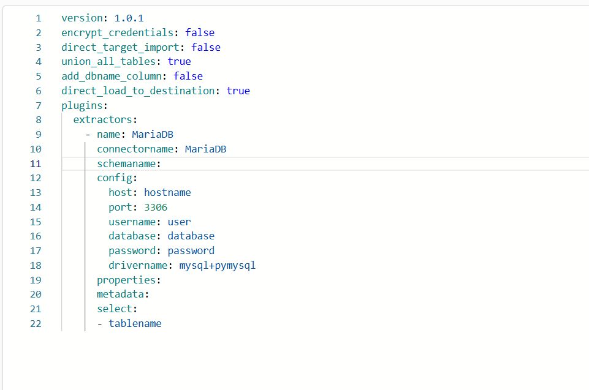Click the password value on line 17
The width and height of the screenshot is (589, 390).
click(191, 250)
